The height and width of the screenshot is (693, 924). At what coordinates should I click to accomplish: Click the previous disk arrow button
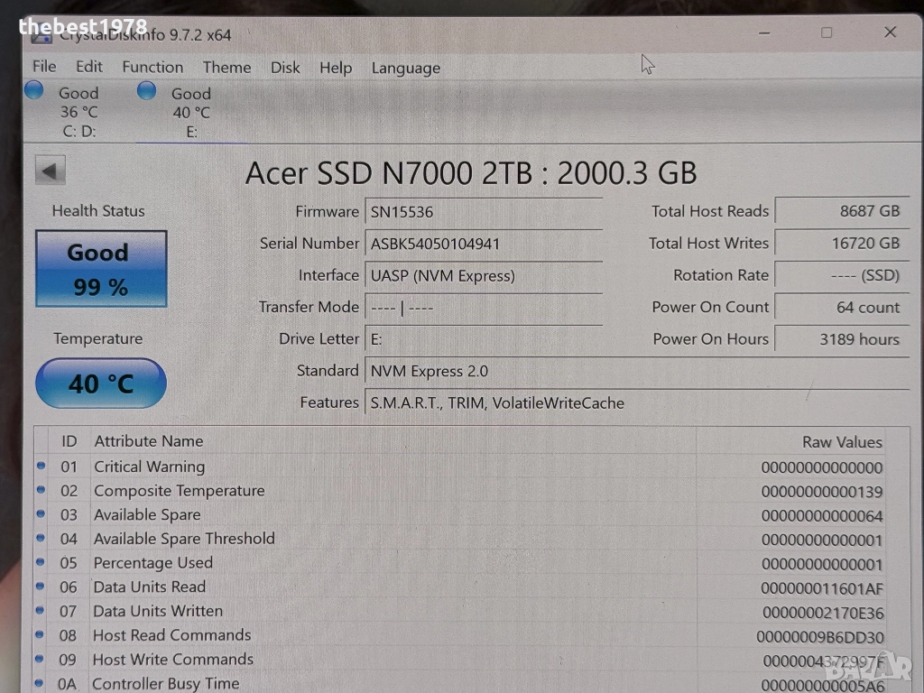click(51, 171)
